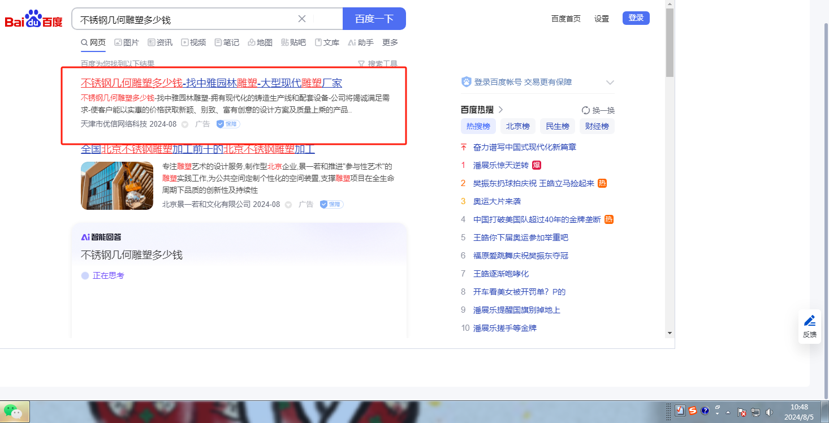
Task: Switch to the 视频 tab
Action: point(193,42)
